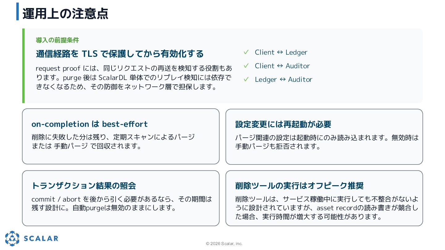Viewport: 445px width, 250px height.
Task: Click the asset record paragraph in the bottom-right card
Action: point(327,208)
